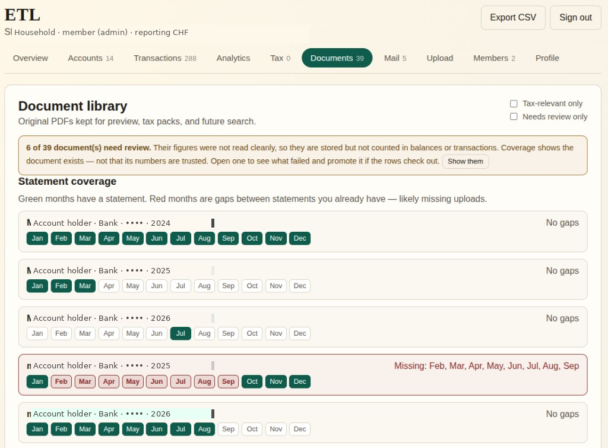Click Mar in the No gaps 2025 row

coord(85,286)
